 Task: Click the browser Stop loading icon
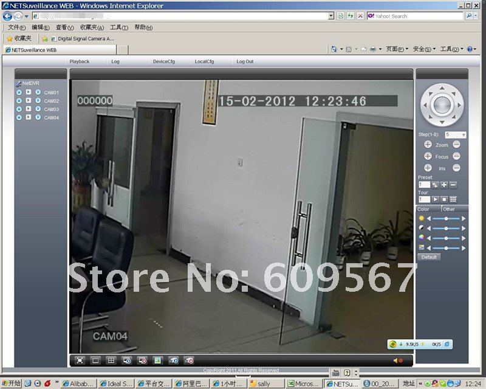click(360, 16)
